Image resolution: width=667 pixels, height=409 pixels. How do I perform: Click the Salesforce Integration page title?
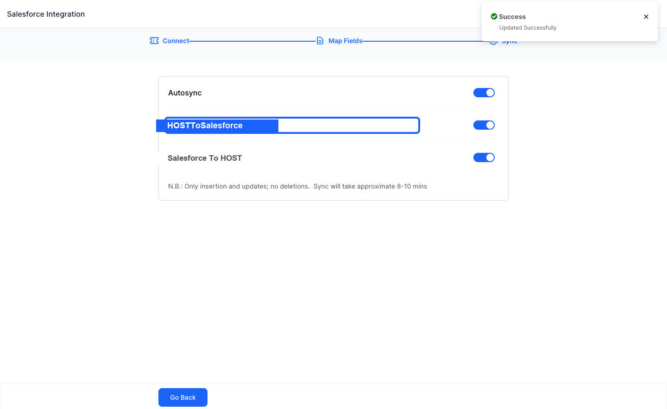point(46,14)
